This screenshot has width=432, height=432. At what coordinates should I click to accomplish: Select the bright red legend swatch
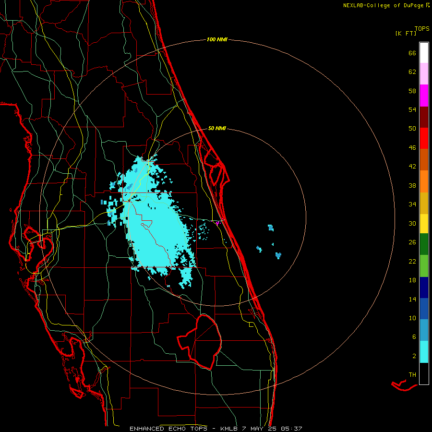(424, 138)
